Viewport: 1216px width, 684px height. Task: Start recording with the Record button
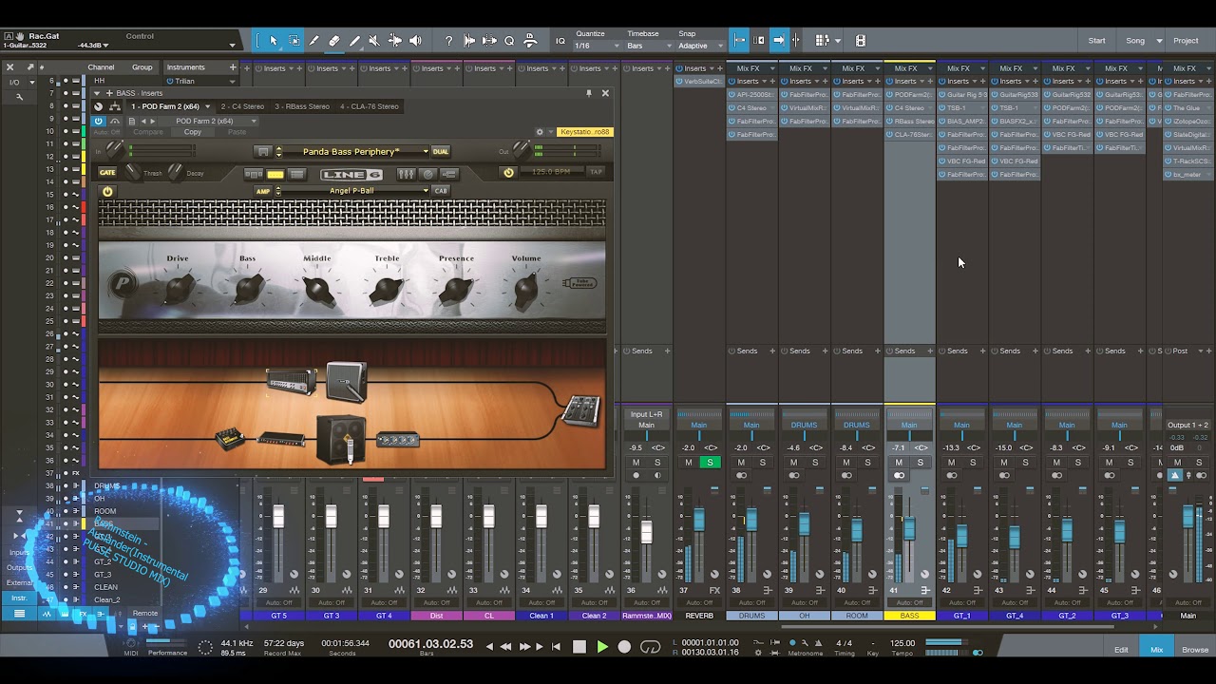tap(624, 647)
